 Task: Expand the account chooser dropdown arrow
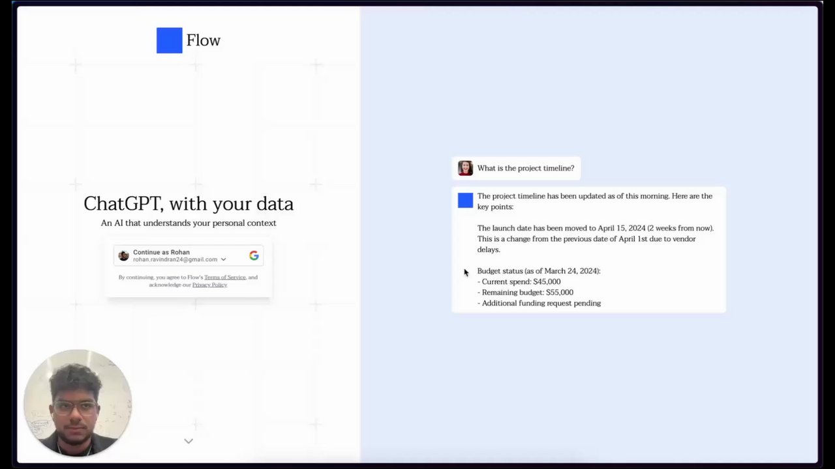(223, 259)
